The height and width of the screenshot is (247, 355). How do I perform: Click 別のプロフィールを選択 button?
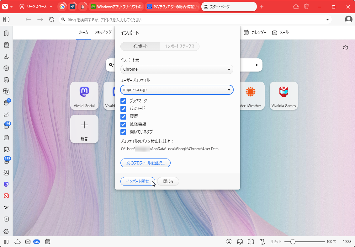(x=146, y=163)
